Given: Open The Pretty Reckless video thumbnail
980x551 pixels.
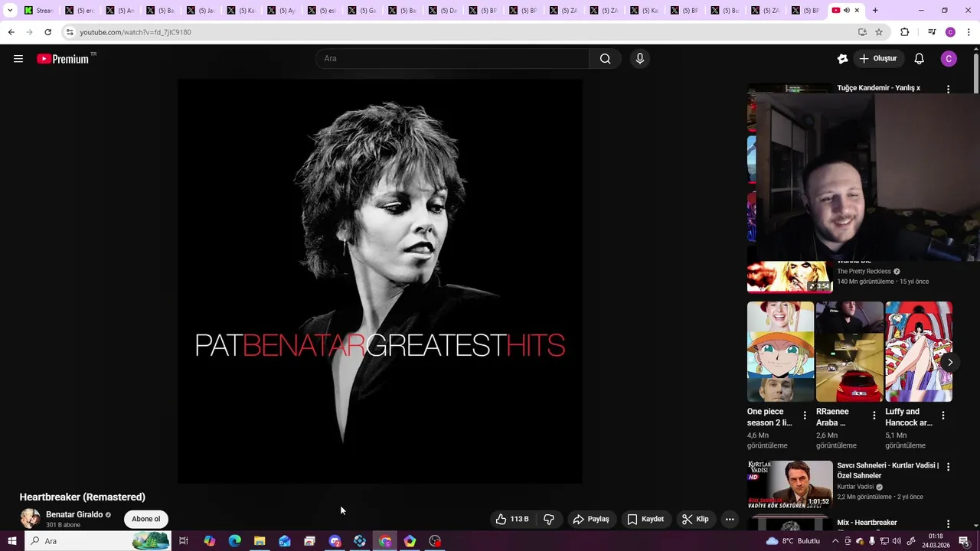Looking at the screenshot, I should click(x=789, y=277).
